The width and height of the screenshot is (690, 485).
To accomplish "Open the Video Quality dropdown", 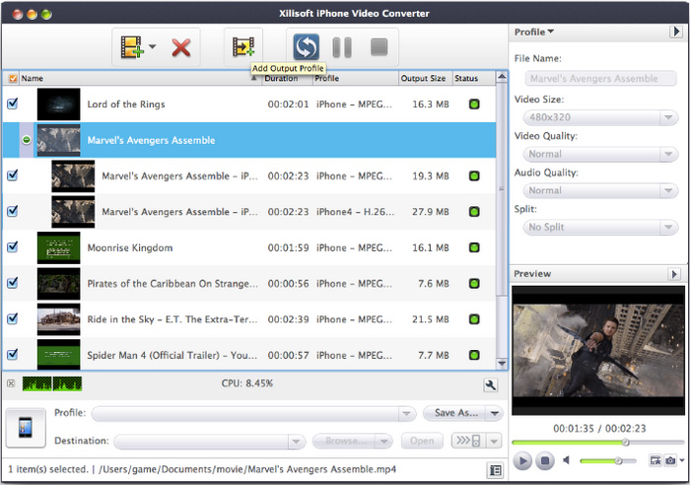I will (600, 154).
